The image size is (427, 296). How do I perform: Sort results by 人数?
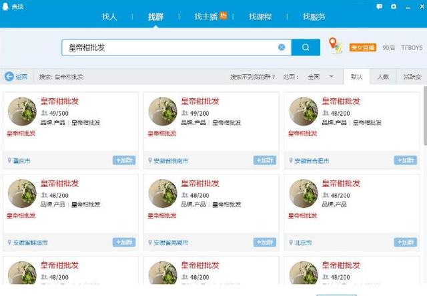pyautogui.click(x=383, y=77)
